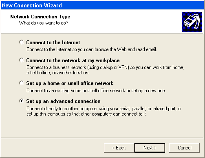
Task: Return to the previous page with Back
Action: tap(119, 148)
